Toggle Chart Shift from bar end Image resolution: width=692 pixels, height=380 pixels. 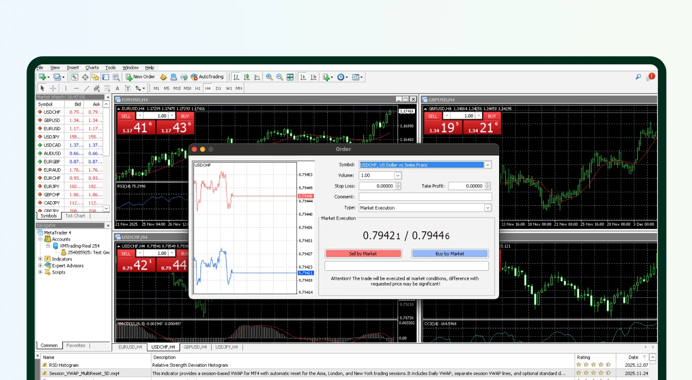point(314,77)
